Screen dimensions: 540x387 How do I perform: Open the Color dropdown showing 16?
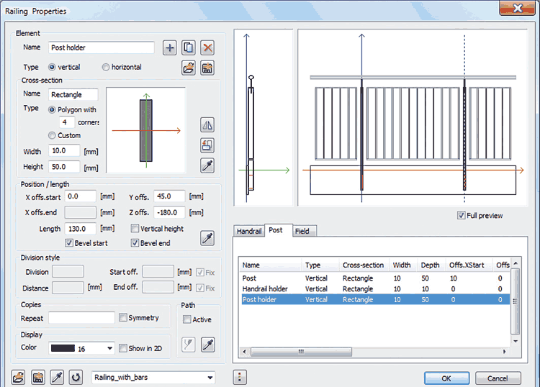pos(109,349)
